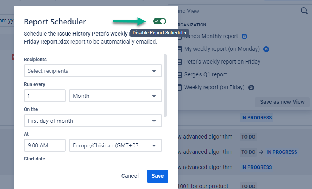Click grid icon beside Serge's Q1 report
This screenshot has width=312, height=189.
(x=180, y=74)
